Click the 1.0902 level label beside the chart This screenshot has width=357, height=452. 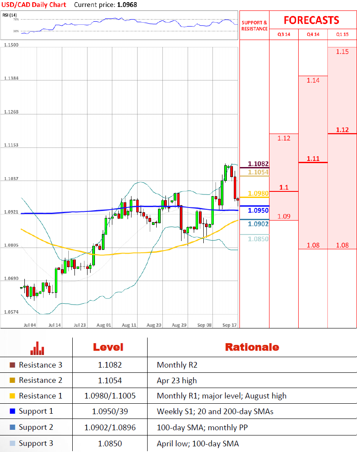(x=258, y=224)
